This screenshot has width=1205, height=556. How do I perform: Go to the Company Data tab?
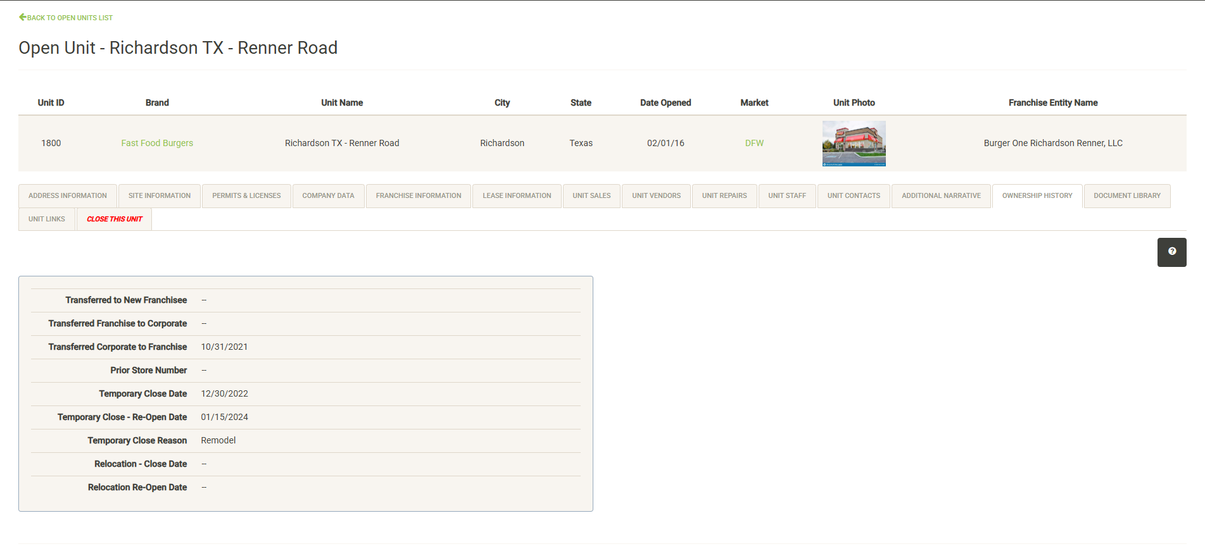click(x=328, y=196)
